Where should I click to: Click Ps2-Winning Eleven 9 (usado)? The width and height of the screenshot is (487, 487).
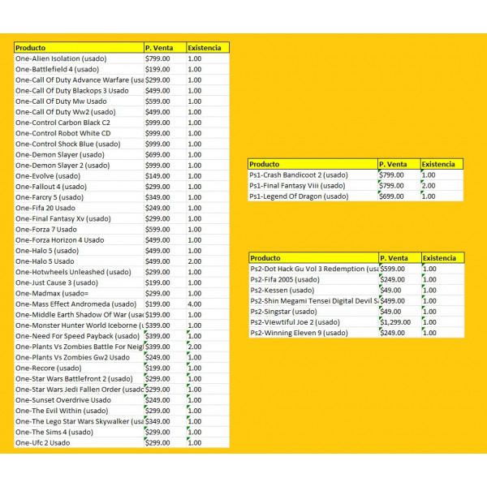point(314,333)
